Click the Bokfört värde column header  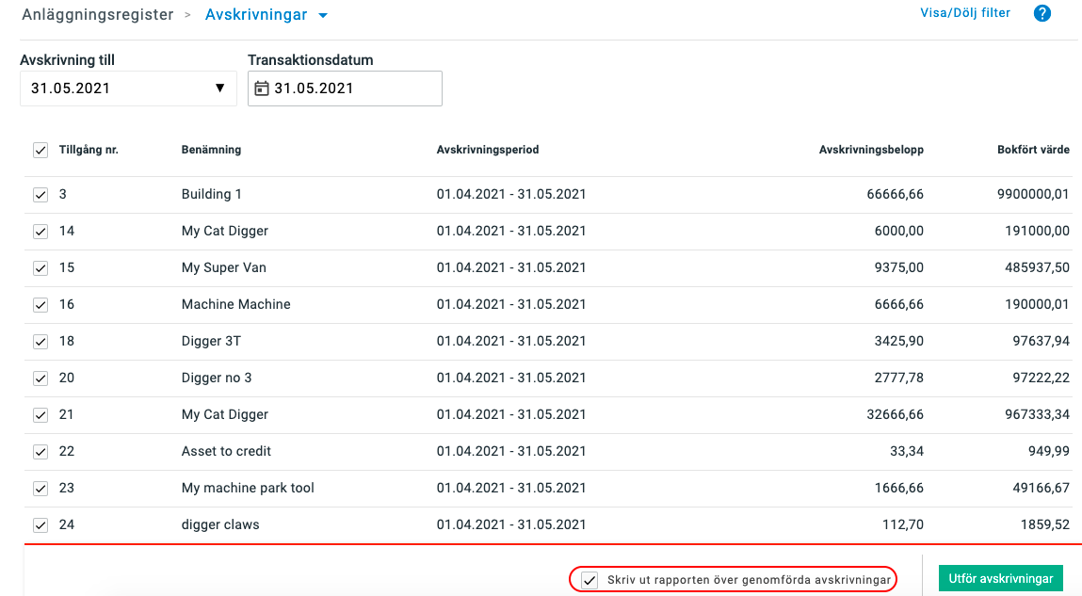pyautogui.click(x=1033, y=150)
